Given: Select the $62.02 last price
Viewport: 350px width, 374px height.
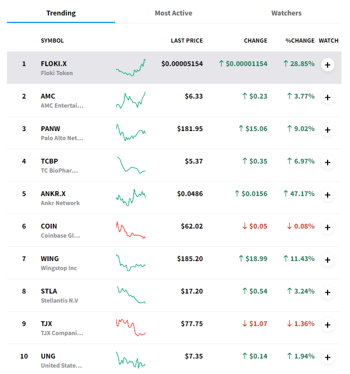Looking at the screenshot, I should click(192, 226).
